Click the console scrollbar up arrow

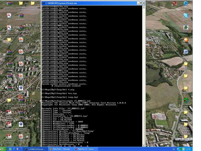[143, 7]
